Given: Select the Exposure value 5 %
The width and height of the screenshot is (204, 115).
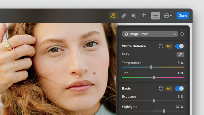Looking at the screenshot, I should [181, 97].
